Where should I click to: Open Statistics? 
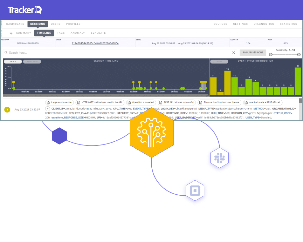coord(288,24)
